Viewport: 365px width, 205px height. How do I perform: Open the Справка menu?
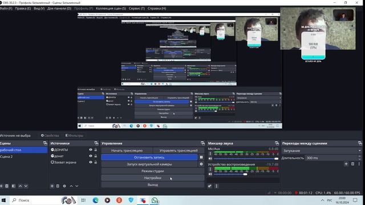pyautogui.click(x=157, y=9)
